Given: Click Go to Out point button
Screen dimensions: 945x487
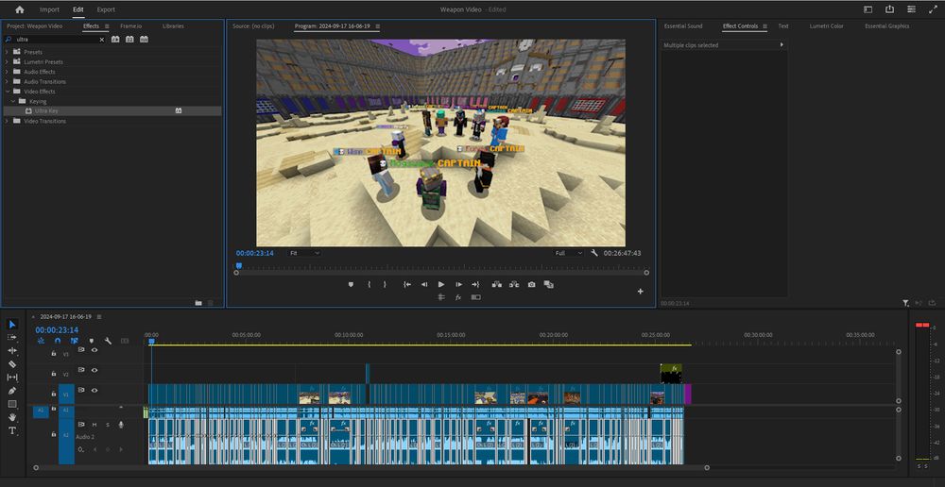Looking at the screenshot, I should point(475,284).
